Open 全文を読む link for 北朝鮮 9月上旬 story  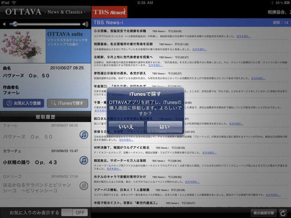pyautogui.click(x=156, y=65)
